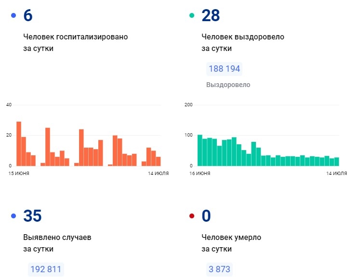Click the blue dot beside number 6
The image size is (361, 277).
click(x=13, y=16)
